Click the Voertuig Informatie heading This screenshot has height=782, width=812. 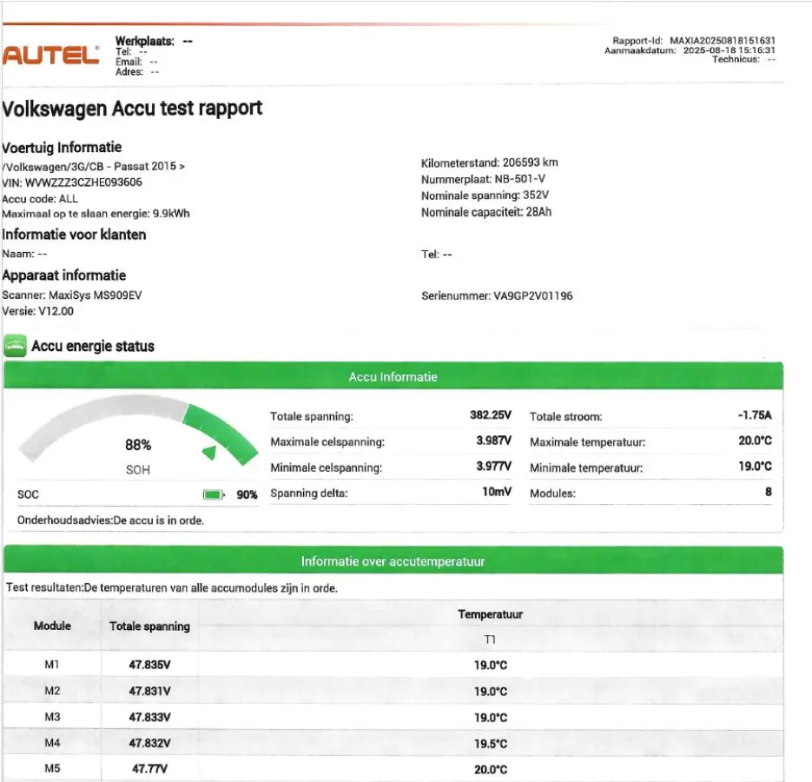click(62, 148)
